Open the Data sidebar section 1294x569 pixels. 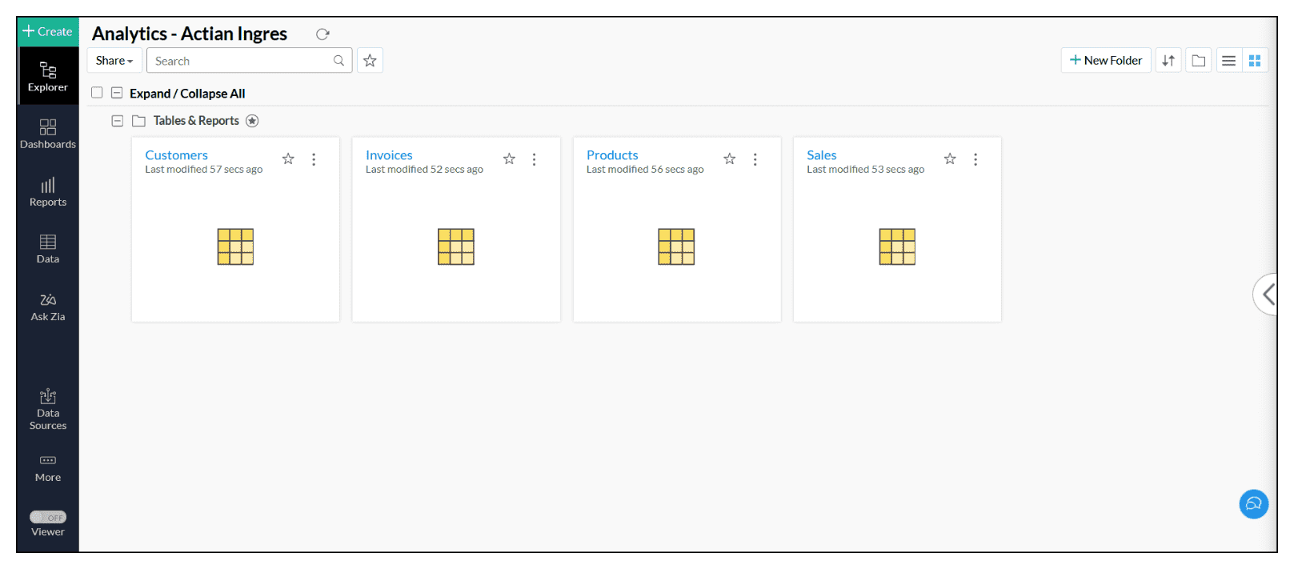[48, 249]
